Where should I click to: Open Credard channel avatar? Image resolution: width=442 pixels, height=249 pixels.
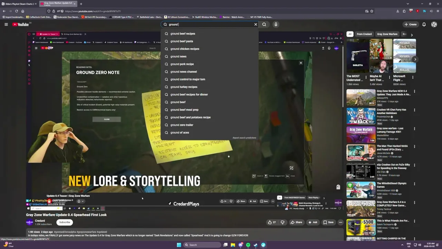30,222
